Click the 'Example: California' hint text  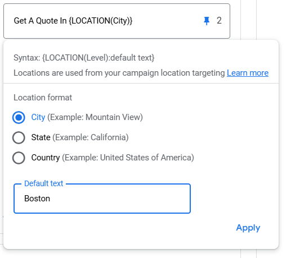coord(91,137)
